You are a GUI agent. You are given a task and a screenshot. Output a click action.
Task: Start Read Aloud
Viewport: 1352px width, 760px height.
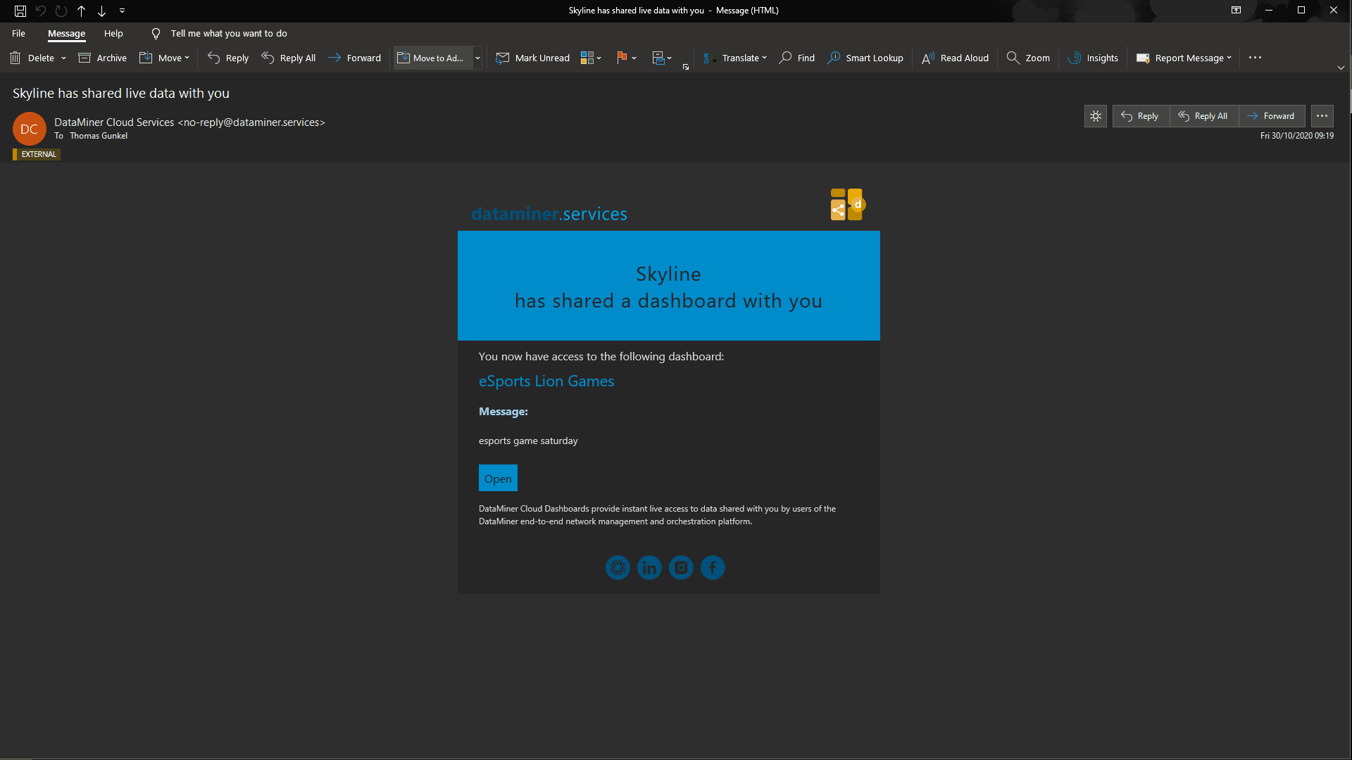pyautogui.click(x=956, y=58)
